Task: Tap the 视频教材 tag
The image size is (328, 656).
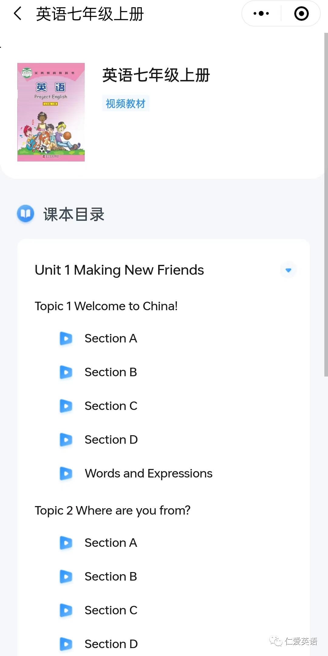Action: tap(125, 104)
